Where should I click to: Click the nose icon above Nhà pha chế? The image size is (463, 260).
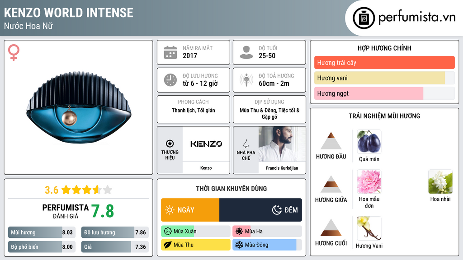(x=246, y=144)
